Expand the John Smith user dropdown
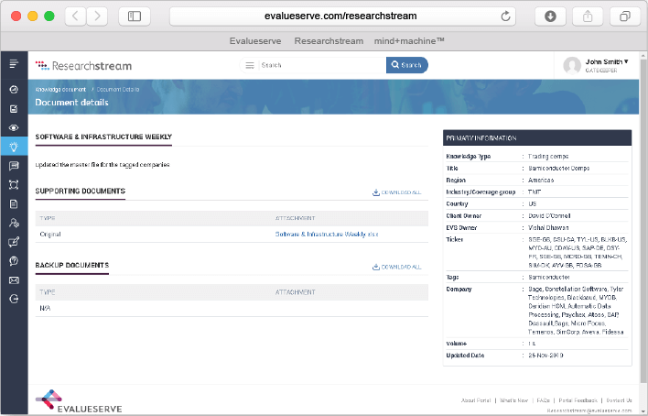Viewport: 648px width, 416px height. (607, 61)
